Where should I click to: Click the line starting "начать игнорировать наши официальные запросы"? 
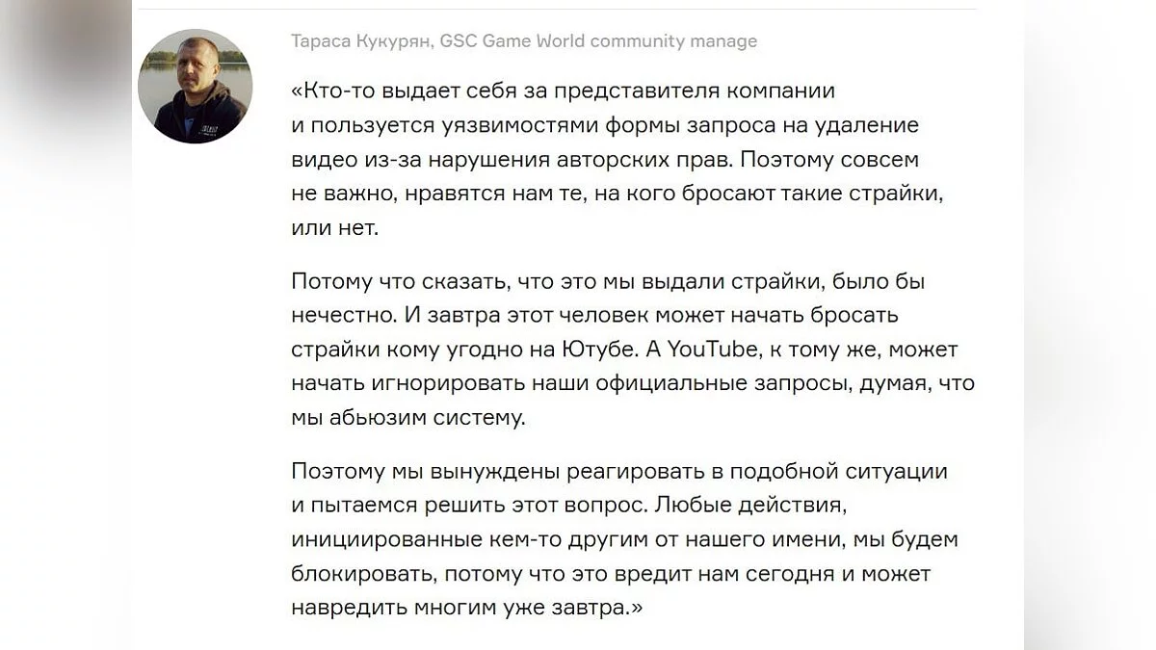pyautogui.click(x=632, y=384)
